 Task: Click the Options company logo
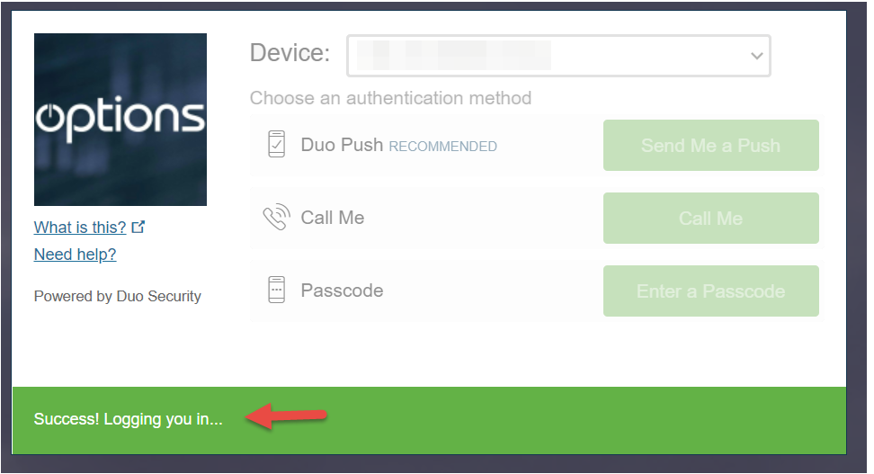pyautogui.click(x=120, y=120)
